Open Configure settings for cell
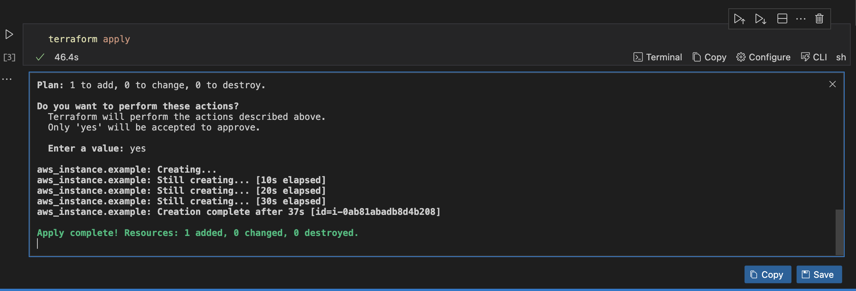The height and width of the screenshot is (291, 856). [763, 57]
